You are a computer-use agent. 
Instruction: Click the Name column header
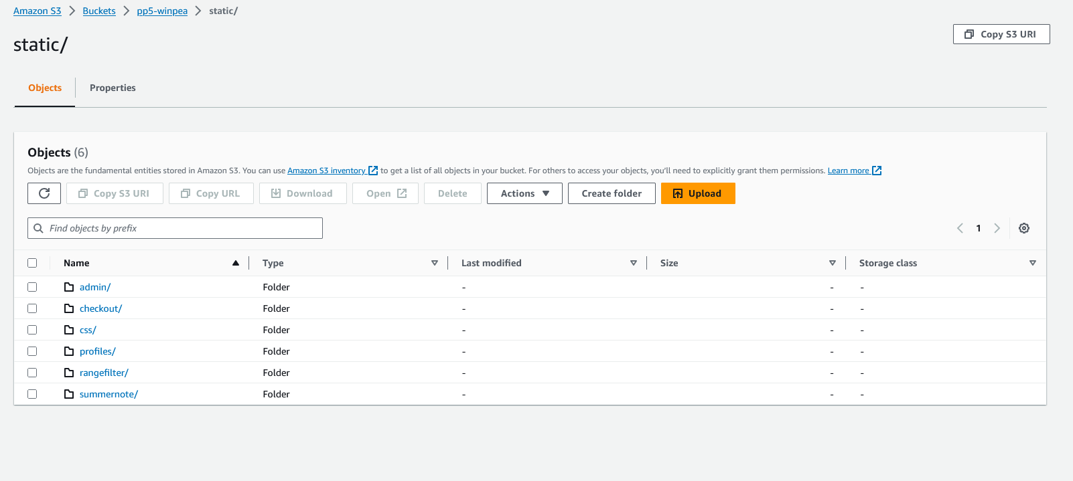[x=76, y=263]
